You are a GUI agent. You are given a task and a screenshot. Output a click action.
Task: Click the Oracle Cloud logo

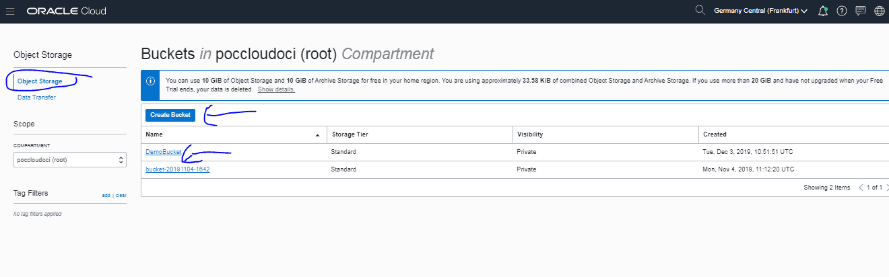coord(66,11)
